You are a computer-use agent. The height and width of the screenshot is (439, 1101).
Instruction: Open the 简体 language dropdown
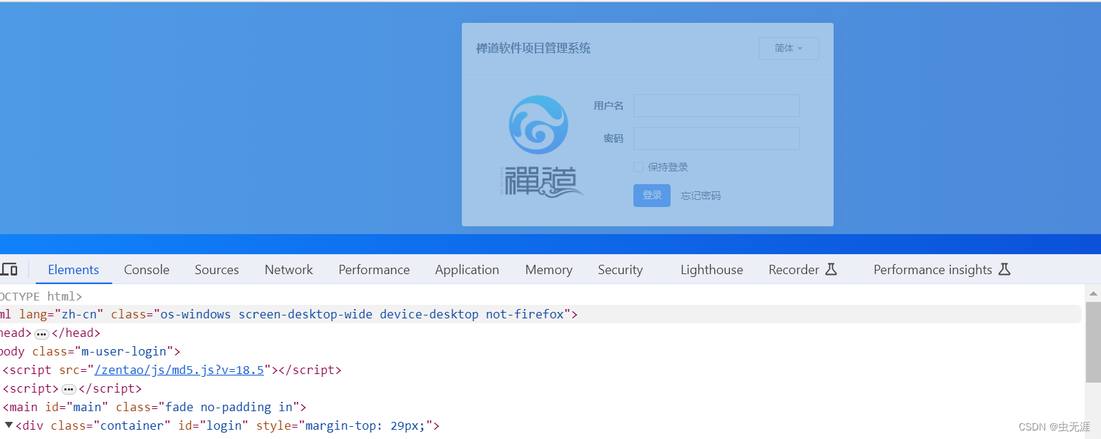(789, 49)
